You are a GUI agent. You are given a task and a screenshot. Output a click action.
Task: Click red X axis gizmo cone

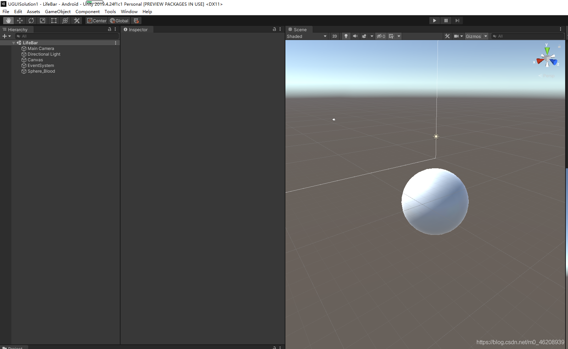pyautogui.click(x=540, y=61)
